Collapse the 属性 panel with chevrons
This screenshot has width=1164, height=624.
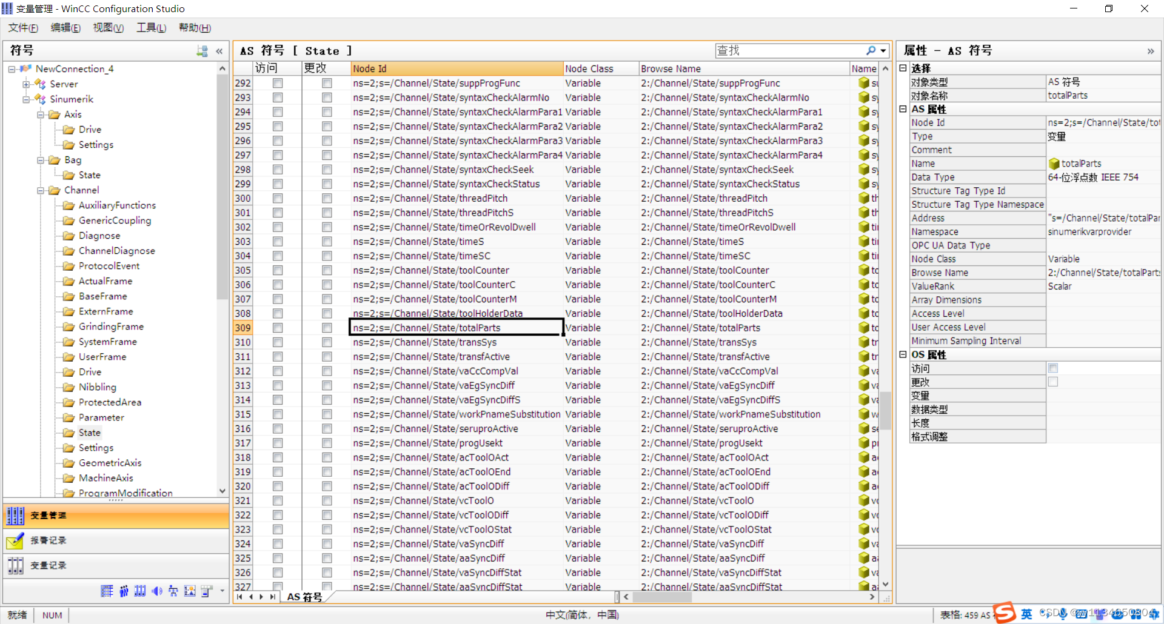click(1151, 51)
